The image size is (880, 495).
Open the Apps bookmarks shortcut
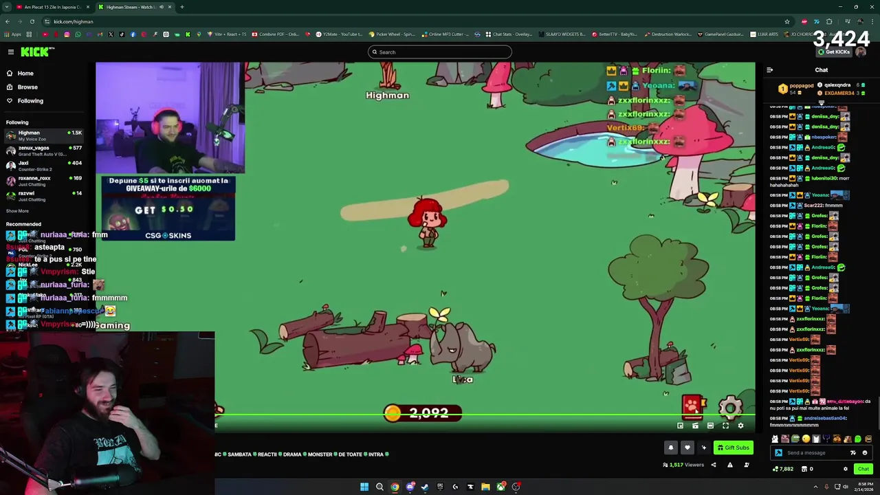pos(13,34)
